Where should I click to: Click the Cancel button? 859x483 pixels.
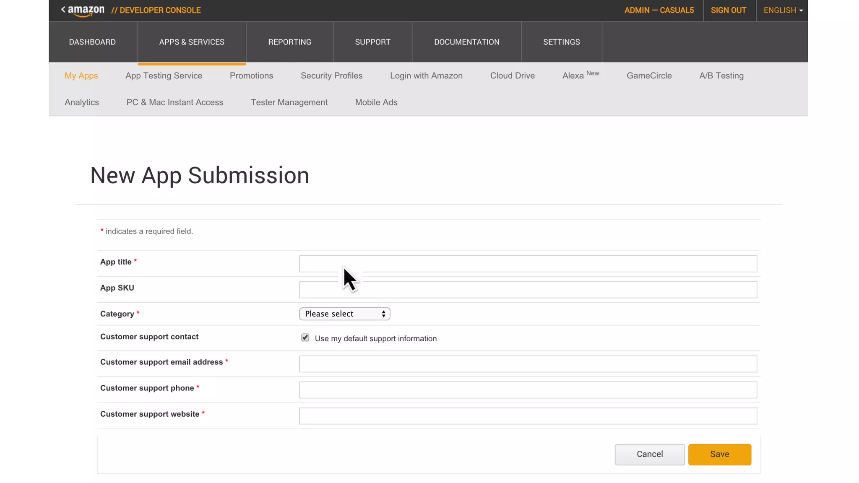(649, 454)
